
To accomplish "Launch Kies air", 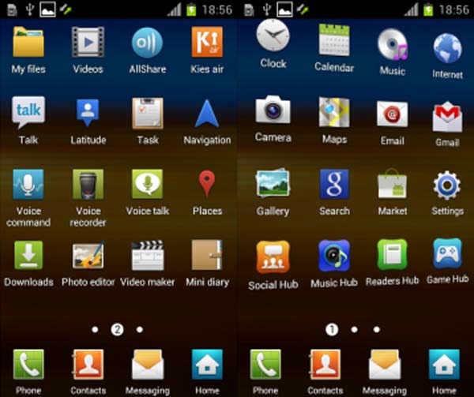I will click(207, 42).
